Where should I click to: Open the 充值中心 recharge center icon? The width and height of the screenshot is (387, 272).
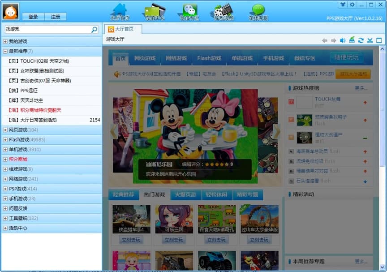[x=155, y=11]
